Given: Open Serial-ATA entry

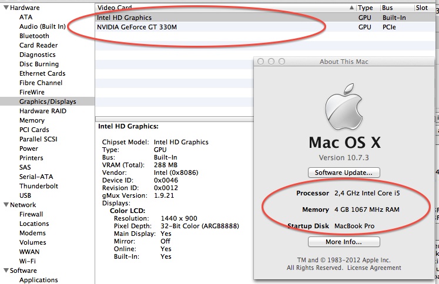Looking at the screenshot, I should (x=36, y=177).
